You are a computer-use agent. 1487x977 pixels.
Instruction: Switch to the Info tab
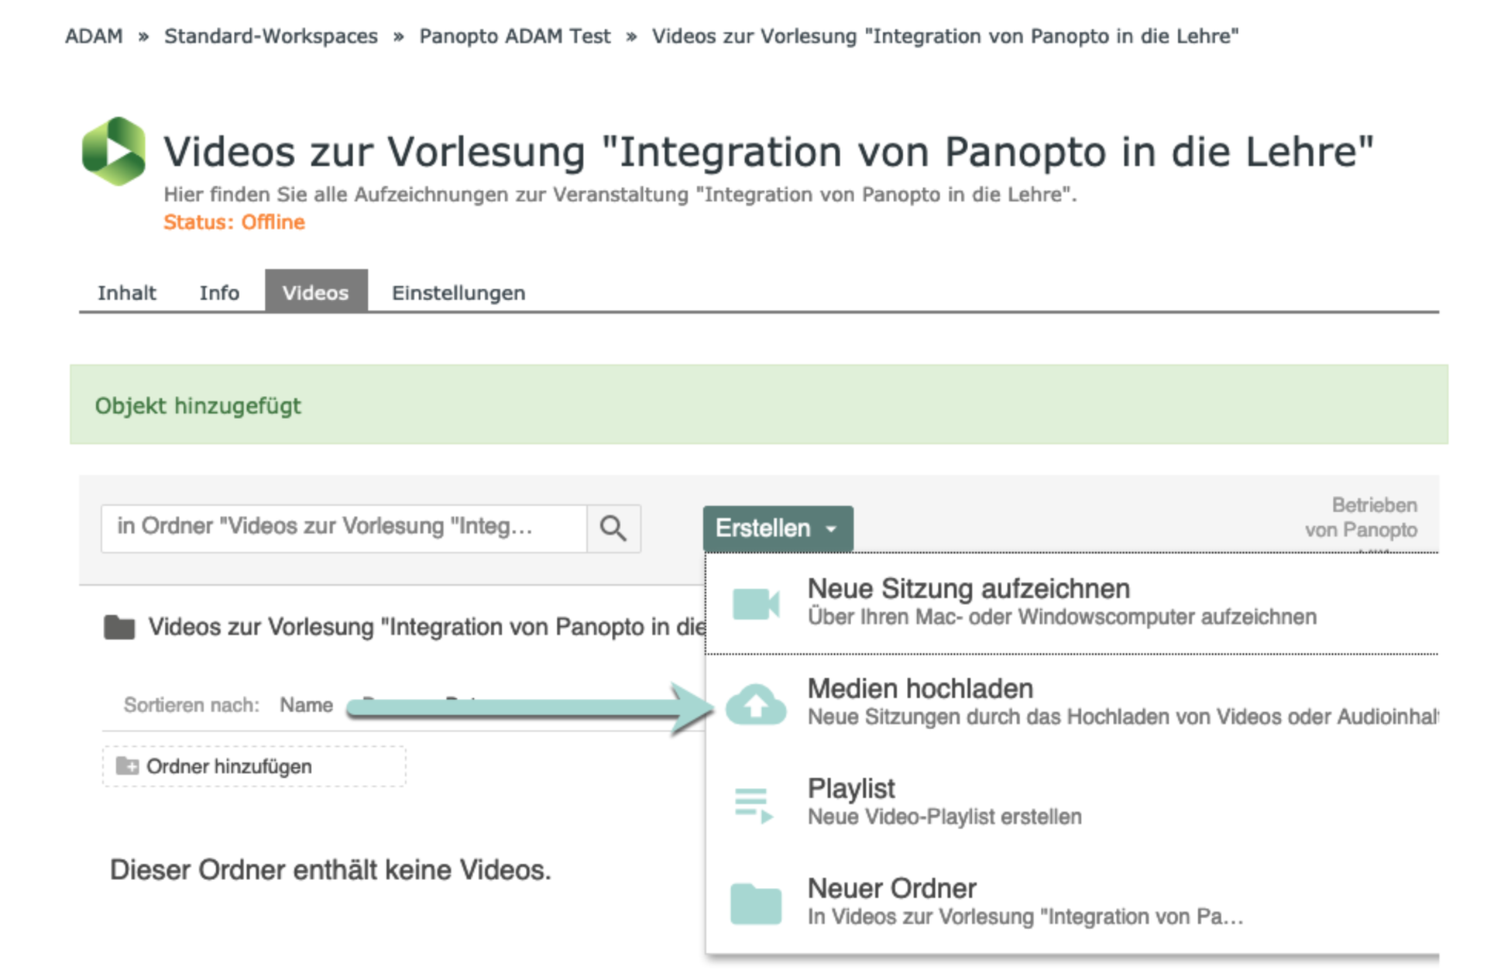(x=219, y=293)
